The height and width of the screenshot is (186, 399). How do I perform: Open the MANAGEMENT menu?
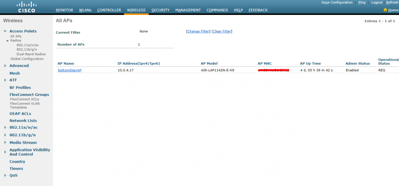point(188,10)
